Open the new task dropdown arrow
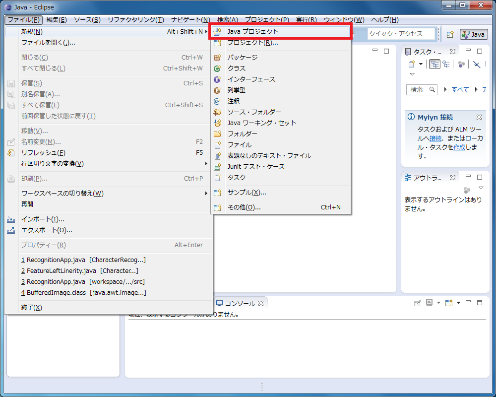This screenshot has height=397, width=496. 421,65
